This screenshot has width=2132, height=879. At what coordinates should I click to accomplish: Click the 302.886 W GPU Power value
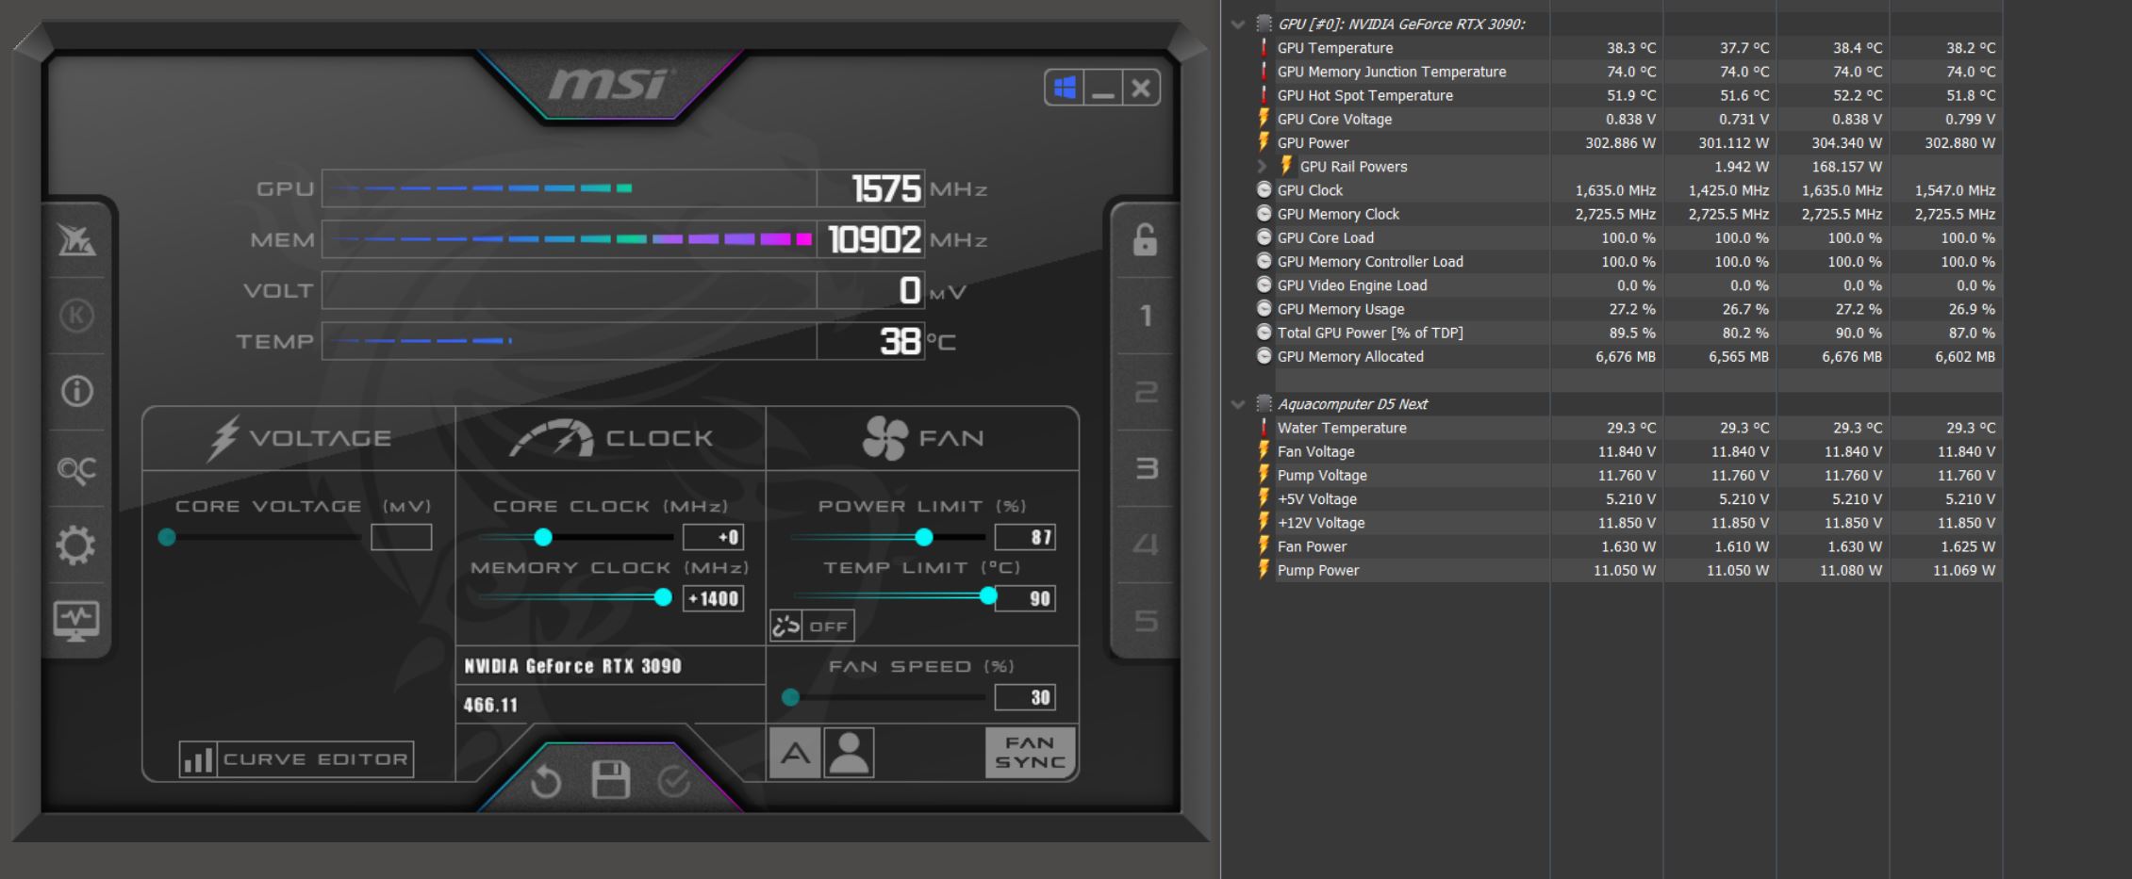[1620, 143]
